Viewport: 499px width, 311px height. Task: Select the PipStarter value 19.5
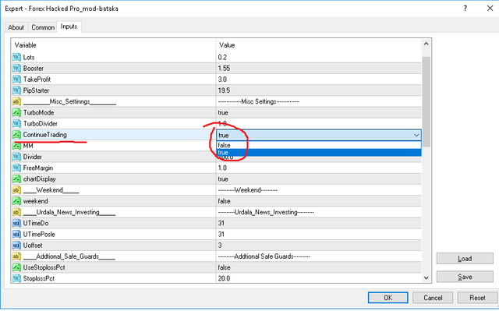[224, 90]
